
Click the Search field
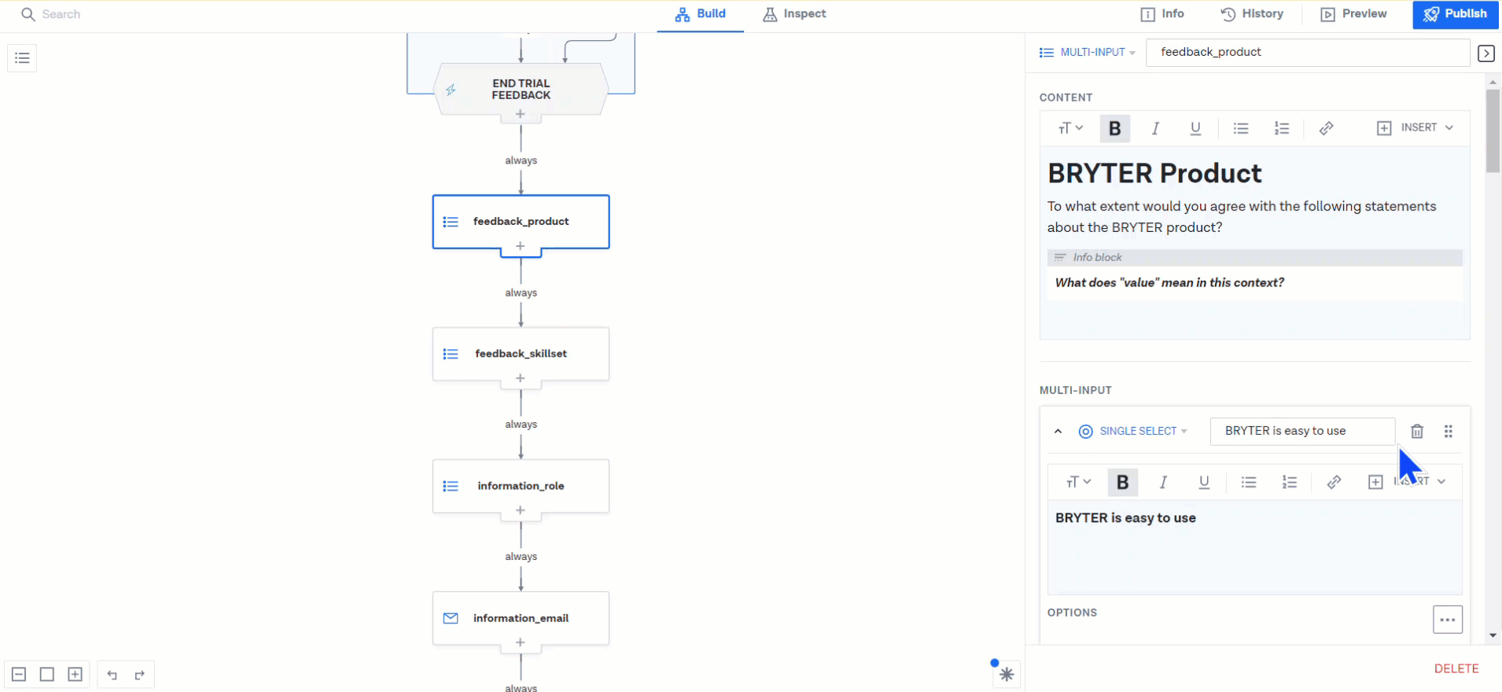click(x=61, y=14)
